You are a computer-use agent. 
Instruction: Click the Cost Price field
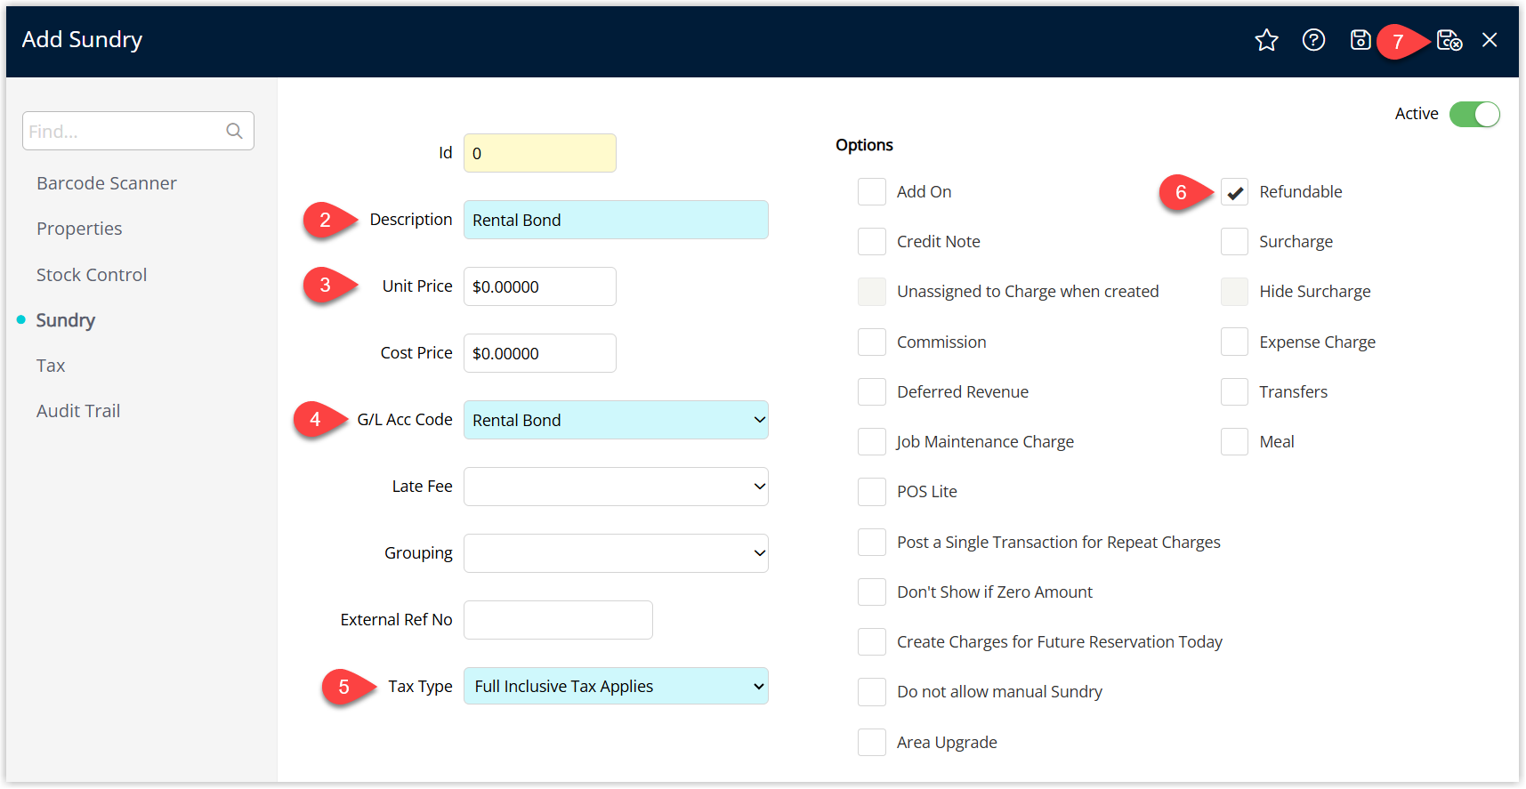tap(540, 353)
